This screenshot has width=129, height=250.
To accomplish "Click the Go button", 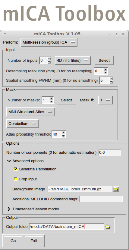I will [13, 241].
